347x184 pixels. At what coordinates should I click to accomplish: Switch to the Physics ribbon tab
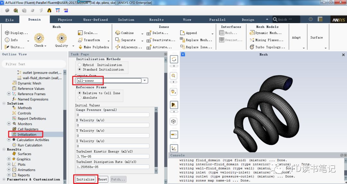[65, 20]
